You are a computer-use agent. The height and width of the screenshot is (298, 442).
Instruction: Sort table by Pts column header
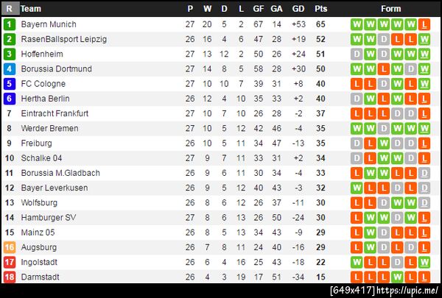[320, 9]
